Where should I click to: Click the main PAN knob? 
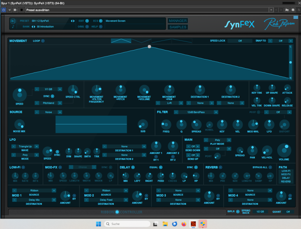(x=252, y=151)
